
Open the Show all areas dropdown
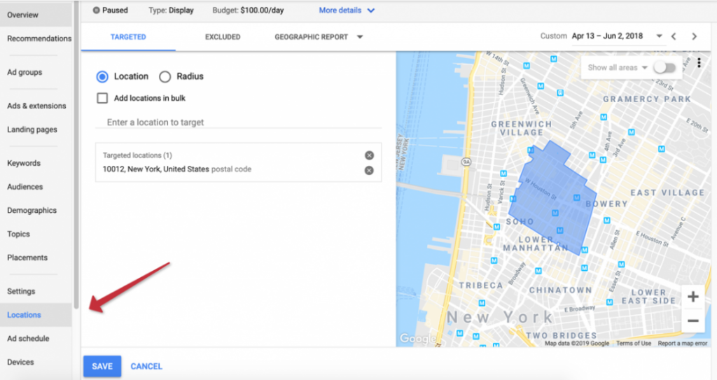[618, 68]
